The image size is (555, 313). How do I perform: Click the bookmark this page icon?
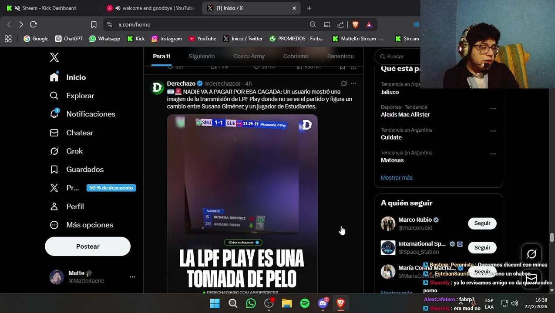tap(94, 24)
